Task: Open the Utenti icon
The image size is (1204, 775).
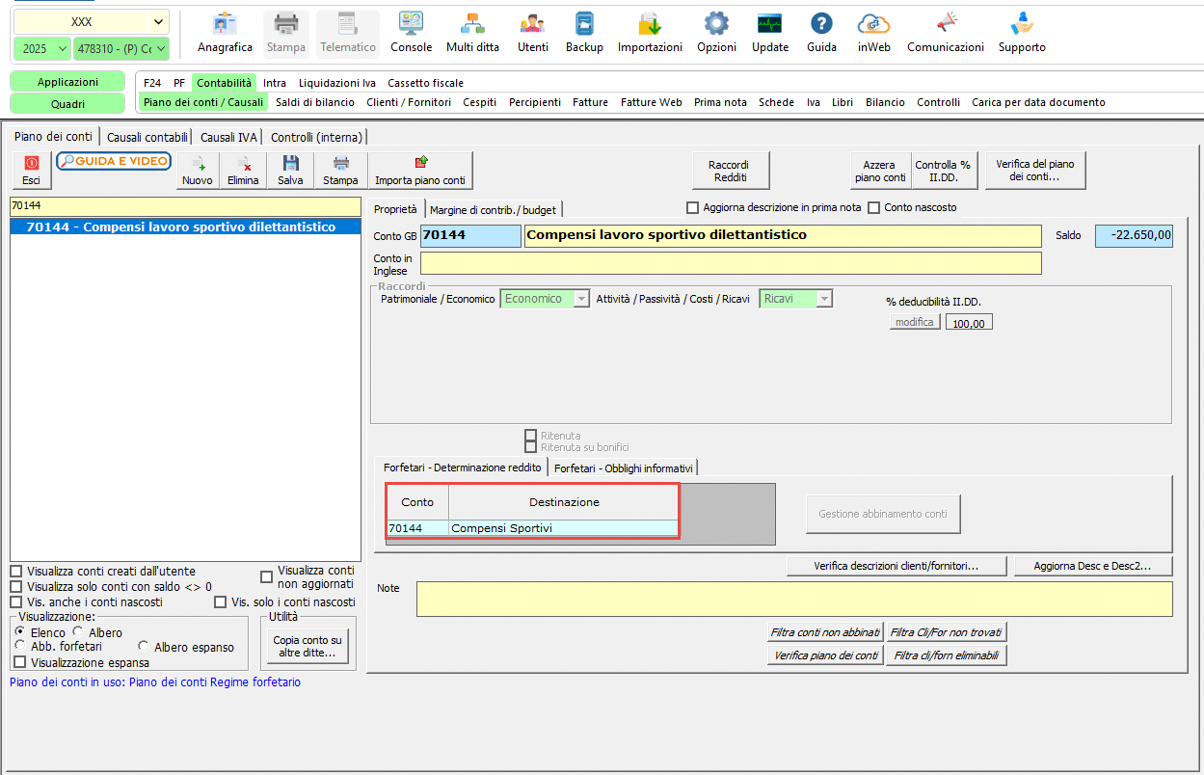Action: pos(532,34)
